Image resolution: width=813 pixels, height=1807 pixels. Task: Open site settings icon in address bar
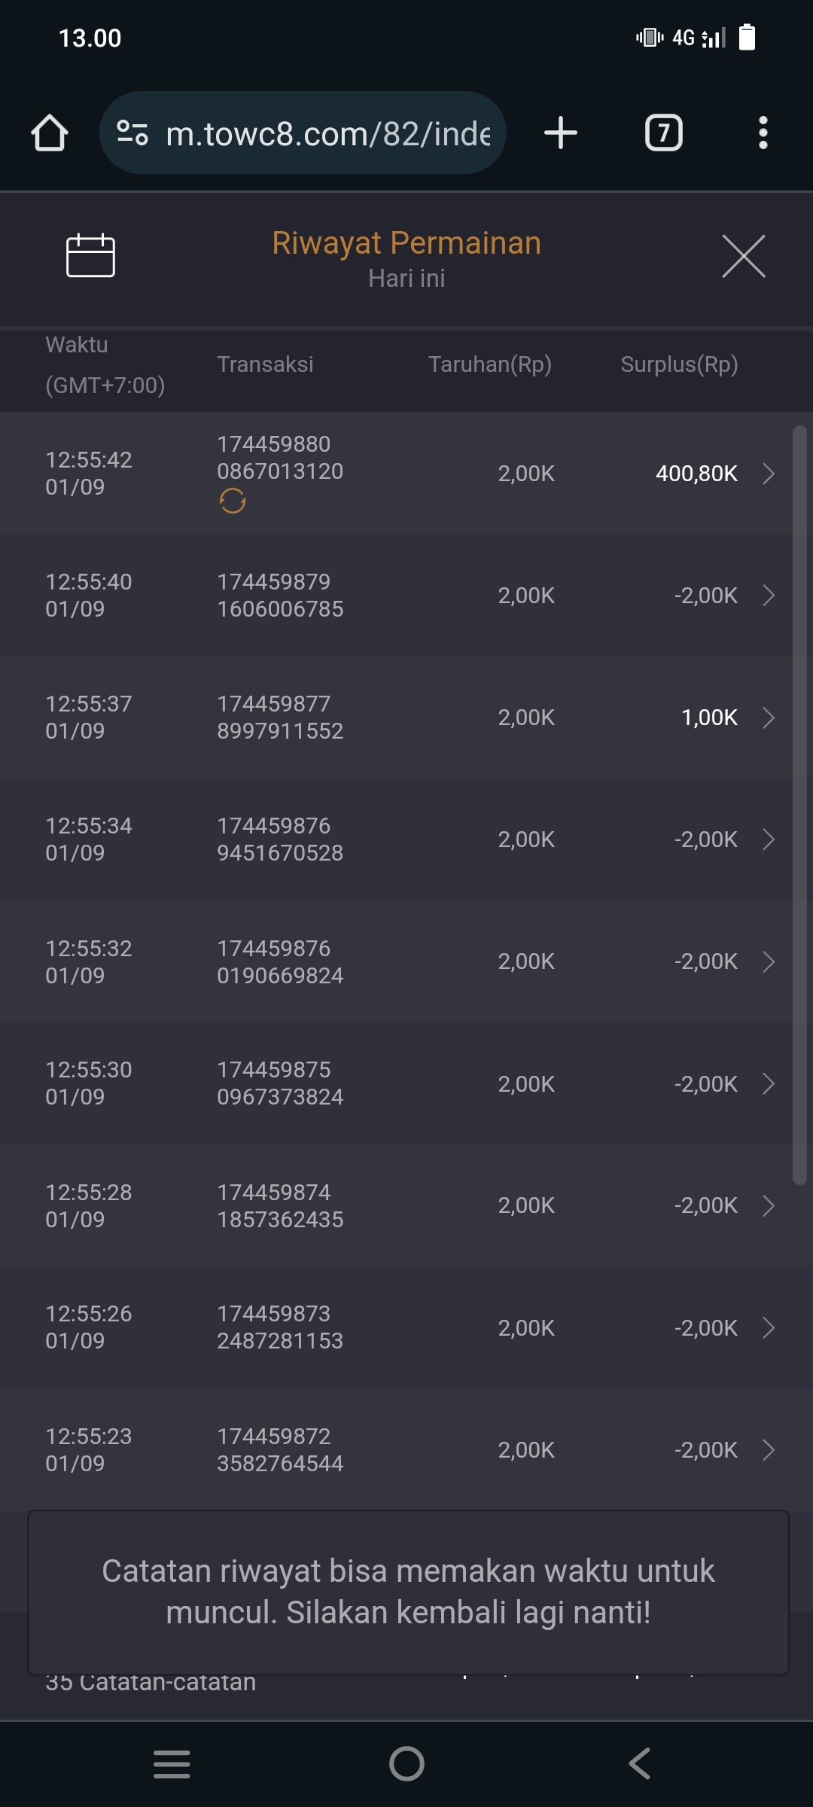132,133
